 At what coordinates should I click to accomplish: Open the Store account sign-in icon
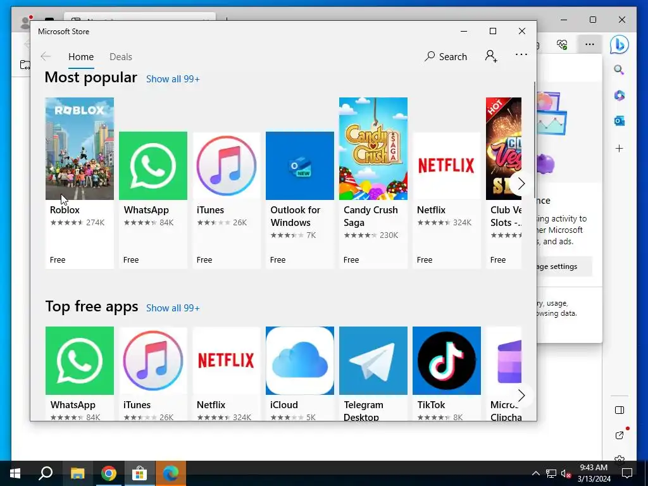[x=491, y=56]
